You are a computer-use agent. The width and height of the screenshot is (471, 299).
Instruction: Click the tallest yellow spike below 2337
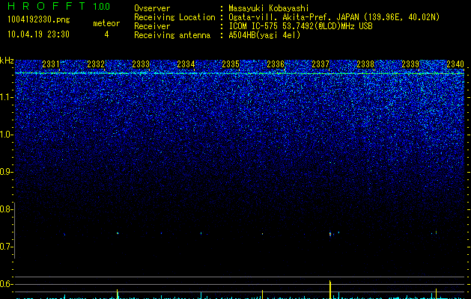pyautogui.click(x=330, y=290)
